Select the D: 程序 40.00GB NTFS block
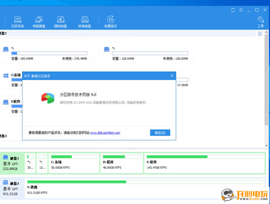The image size is (270, 204). tap(122, 163)
